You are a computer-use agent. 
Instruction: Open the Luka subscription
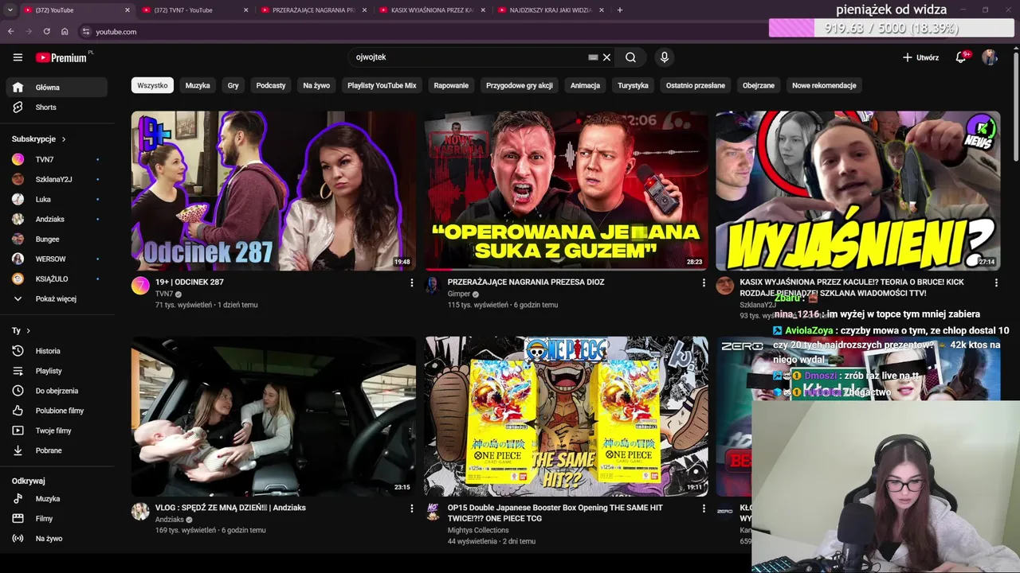click(x=56, y=199)
